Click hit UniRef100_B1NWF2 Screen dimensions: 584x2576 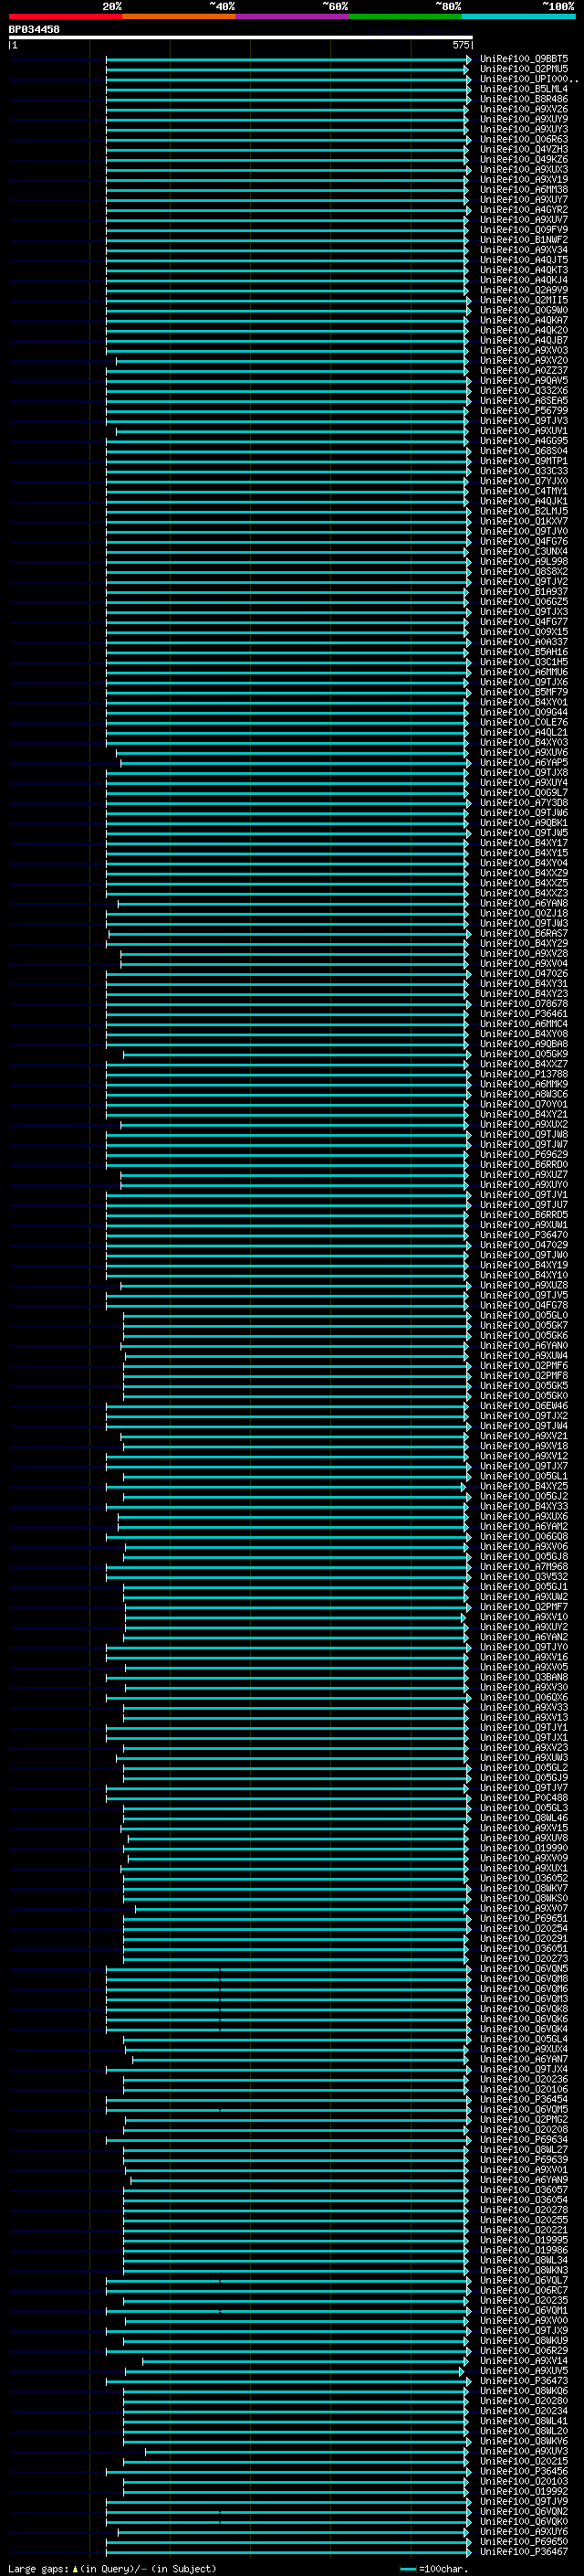(524, 240)
